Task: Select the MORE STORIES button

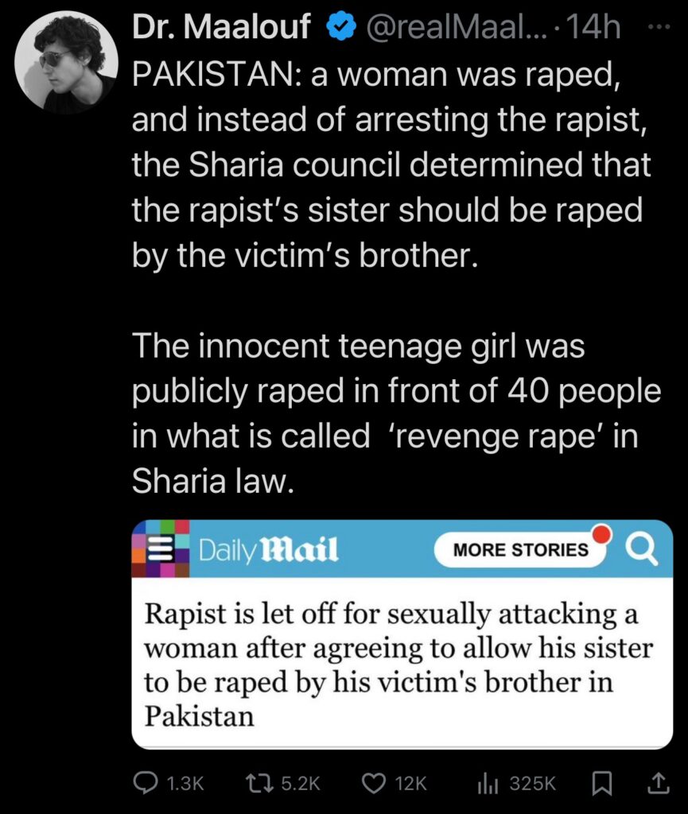Action: [x=521, y=549]
